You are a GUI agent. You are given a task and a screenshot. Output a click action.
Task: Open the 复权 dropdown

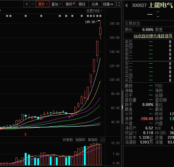43,4
